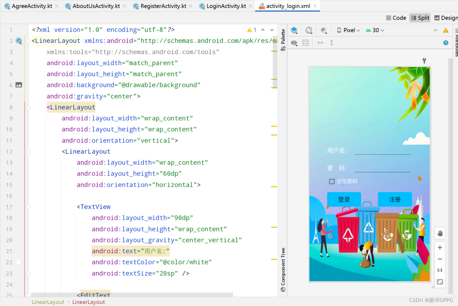Close the activity_login.xml tab
The width and height of the screenshot is (458, 306).
(315, 6)
